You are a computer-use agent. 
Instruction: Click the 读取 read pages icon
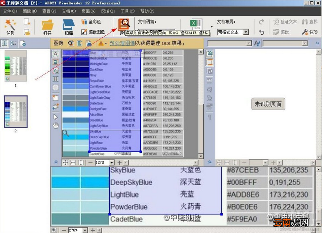[124, 25]
